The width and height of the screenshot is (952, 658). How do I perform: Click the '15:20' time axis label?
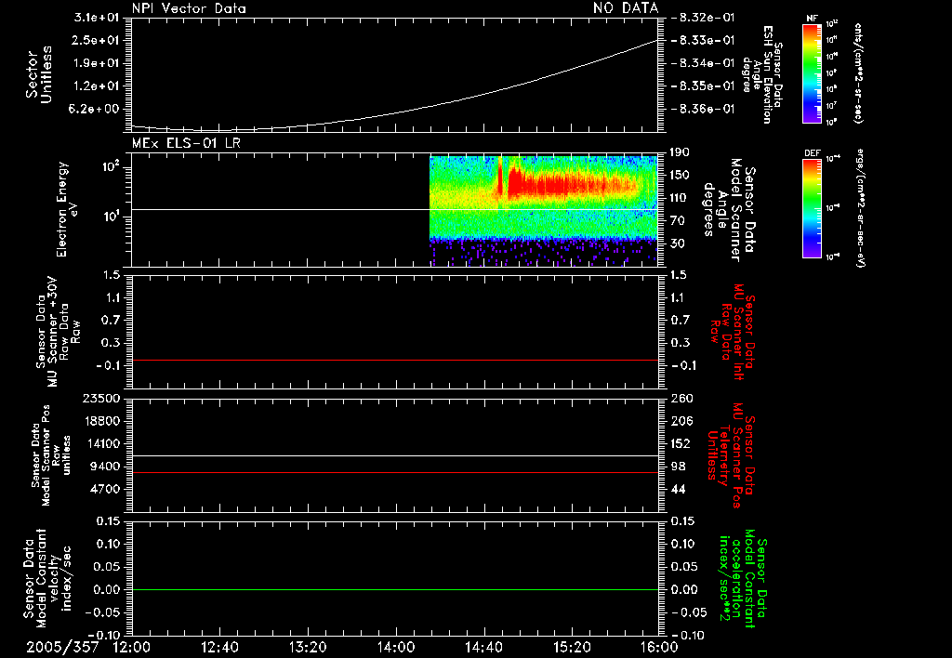[572, 647]
